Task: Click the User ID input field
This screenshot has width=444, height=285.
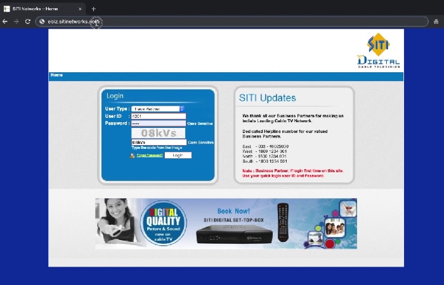Action: pos(159,116)
